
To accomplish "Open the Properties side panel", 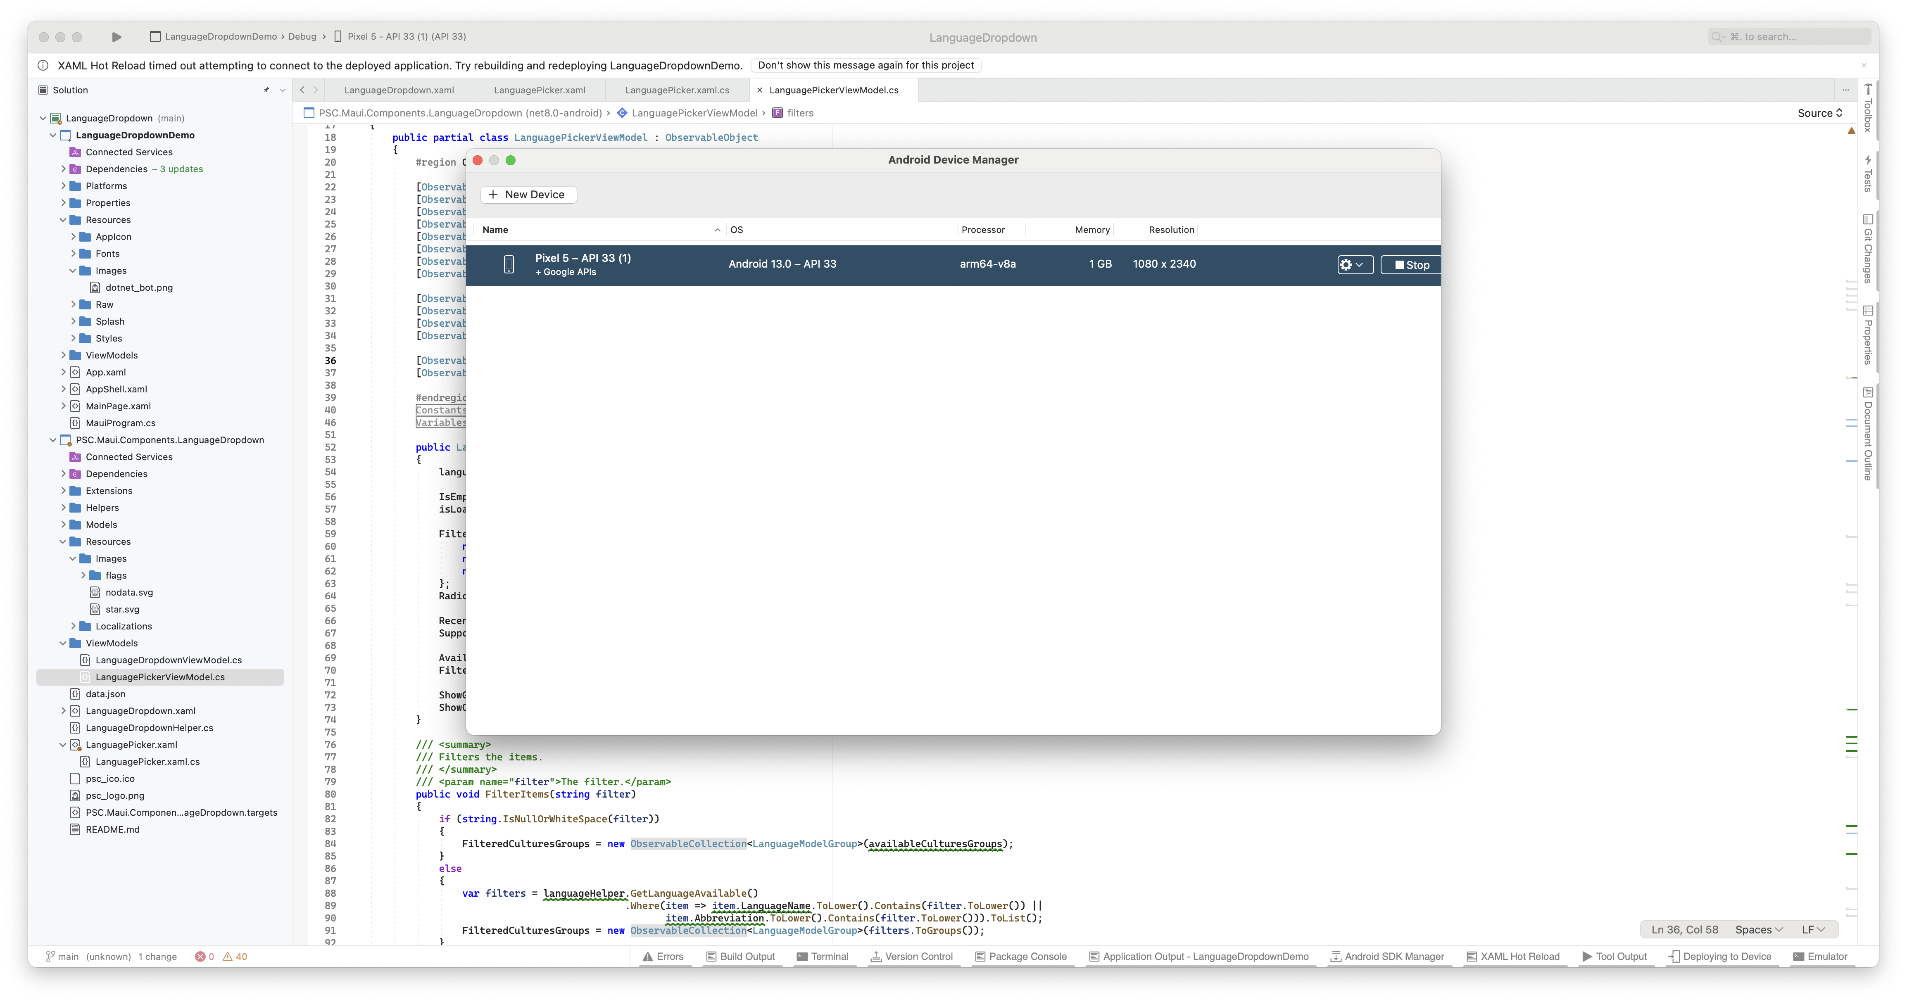I will point(1868,335).
